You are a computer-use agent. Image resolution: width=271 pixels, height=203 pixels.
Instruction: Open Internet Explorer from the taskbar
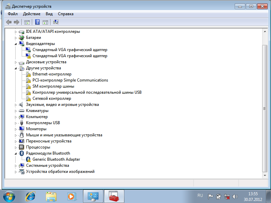(30, 196)
